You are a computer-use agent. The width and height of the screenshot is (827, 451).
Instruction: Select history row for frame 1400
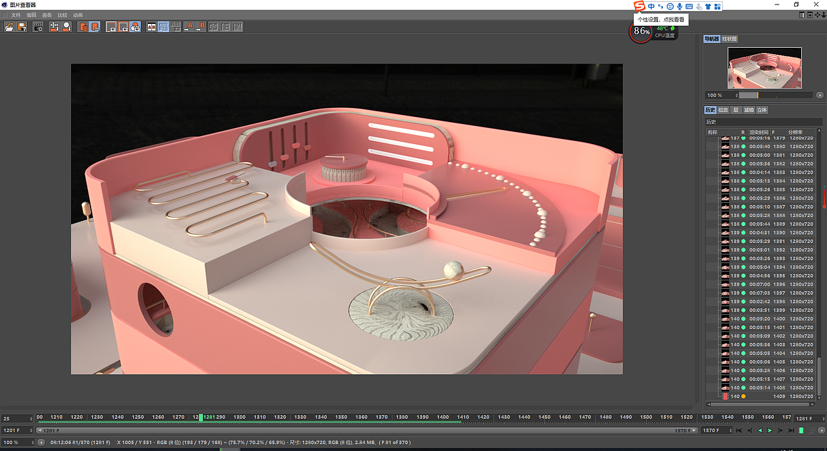coord(760,319)
